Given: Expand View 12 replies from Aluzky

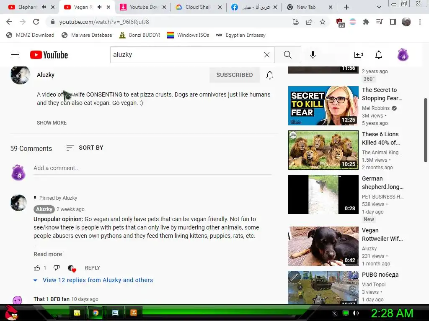Looking at the screenshot, I should [93, 280].
